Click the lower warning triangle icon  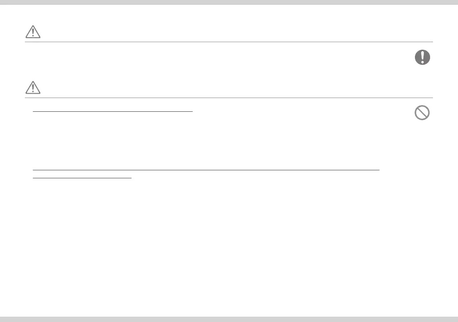pos(33,87)
